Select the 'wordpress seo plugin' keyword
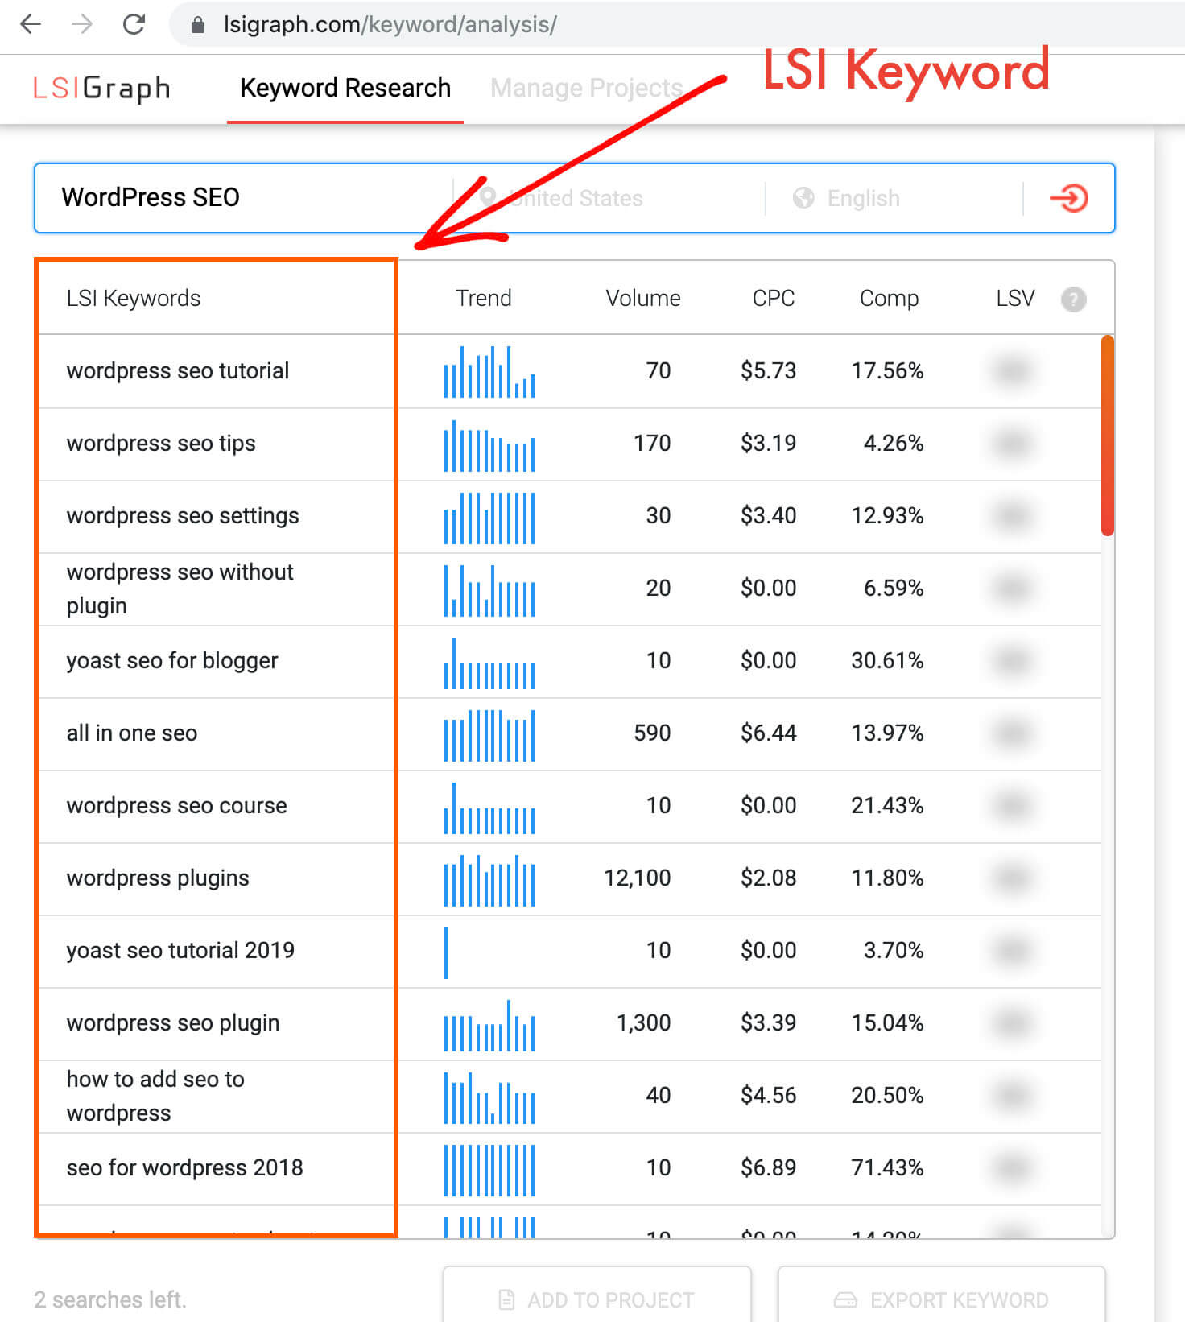Screen dimensions: 1185x1322 point(173,1022)
